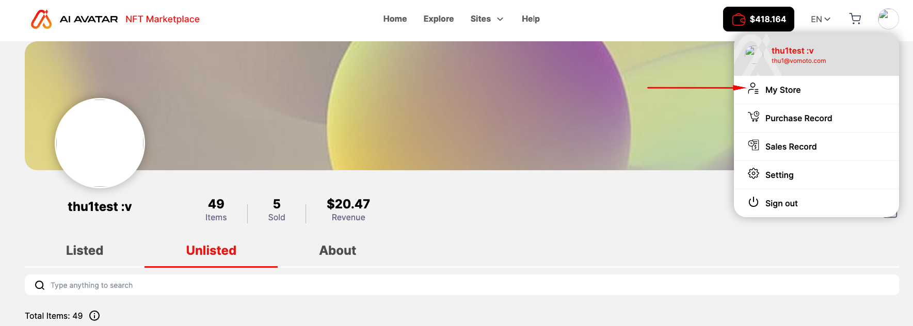The width and height of the screenshot is (913, 326).
Task: Open the Help link
Action: (x=531, y=19)
